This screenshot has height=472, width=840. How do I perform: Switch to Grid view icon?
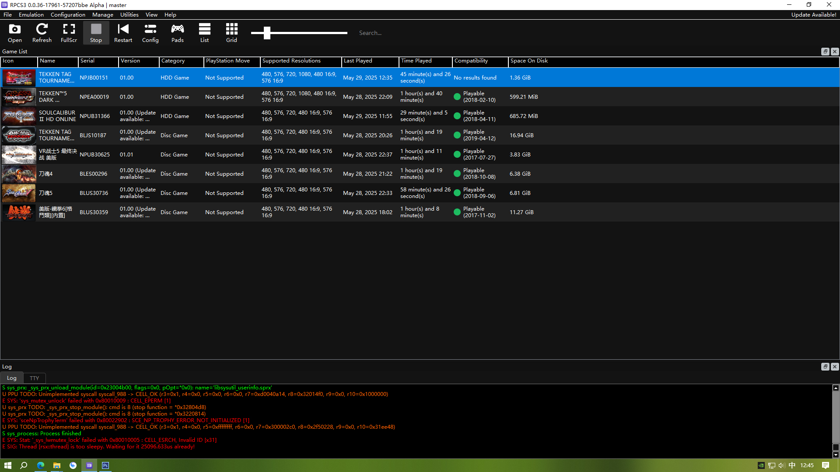[x=231, y=33]
